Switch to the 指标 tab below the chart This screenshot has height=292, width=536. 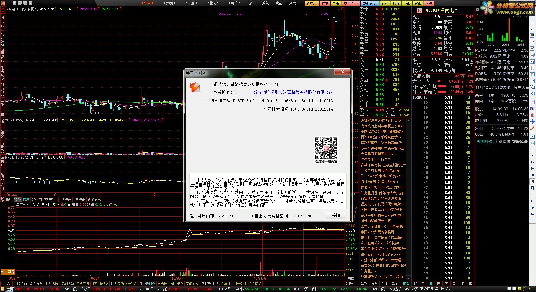pos(9,199)
